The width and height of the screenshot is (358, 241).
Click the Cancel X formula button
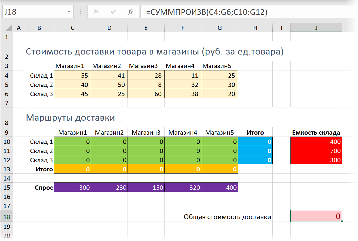click(96, 12)
